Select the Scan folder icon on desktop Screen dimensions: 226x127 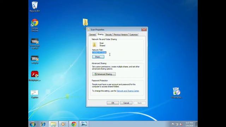point(85,23)
